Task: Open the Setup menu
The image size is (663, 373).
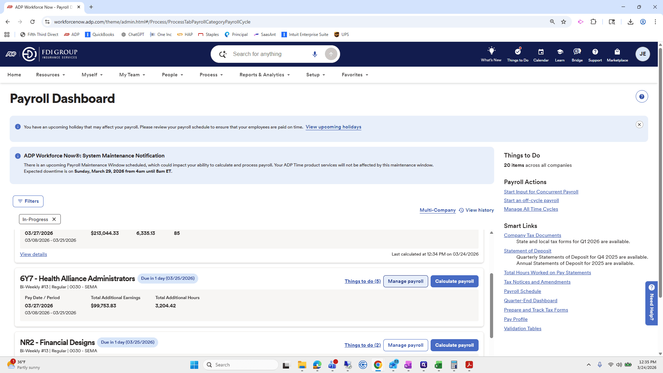Action: click(316, 75)
